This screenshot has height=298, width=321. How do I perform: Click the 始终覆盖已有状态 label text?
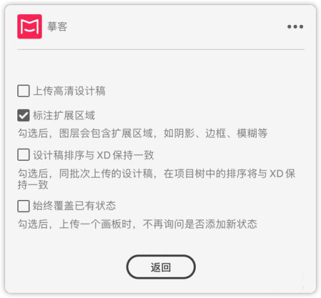74,206
